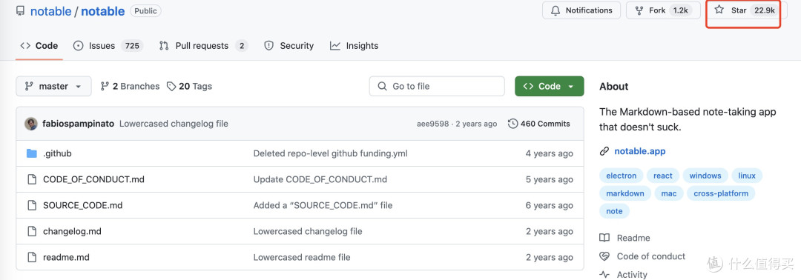View the 20 Tags link
This screenshot has width=801, height=280.
[190, 86]
